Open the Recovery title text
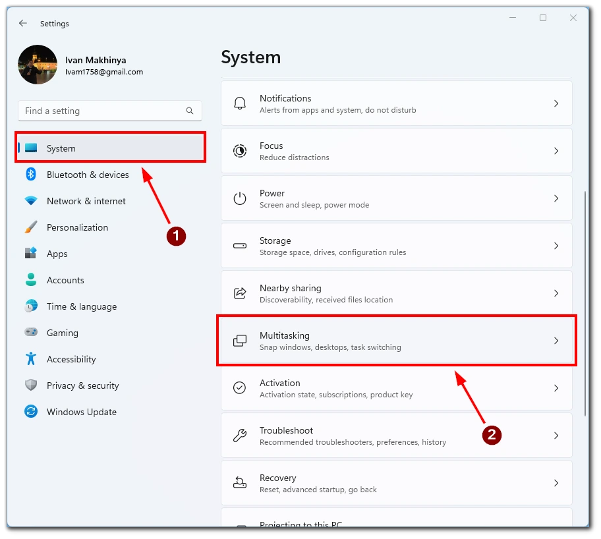This screenshot has height=539, width=601. (278, 478)
